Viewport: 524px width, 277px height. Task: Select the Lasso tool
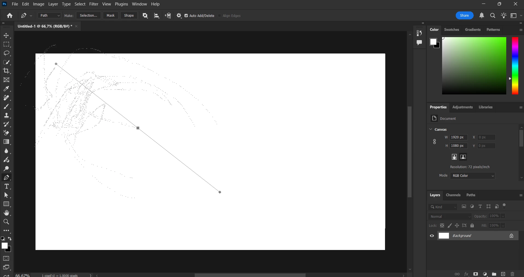6,53
